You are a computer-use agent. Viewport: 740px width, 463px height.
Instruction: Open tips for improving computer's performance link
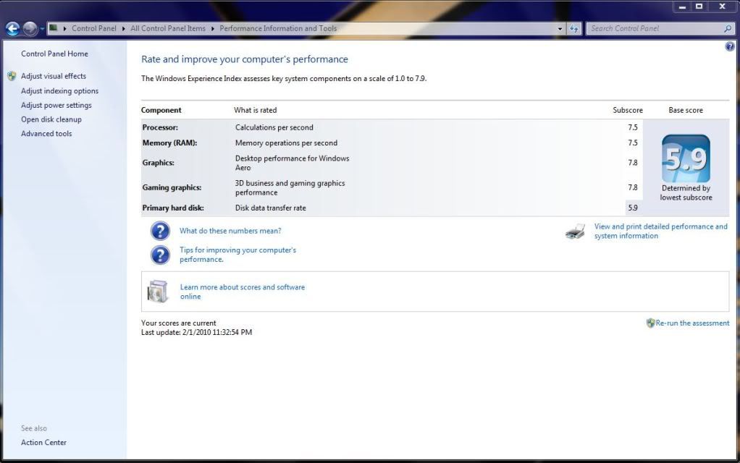coord(237,255)
